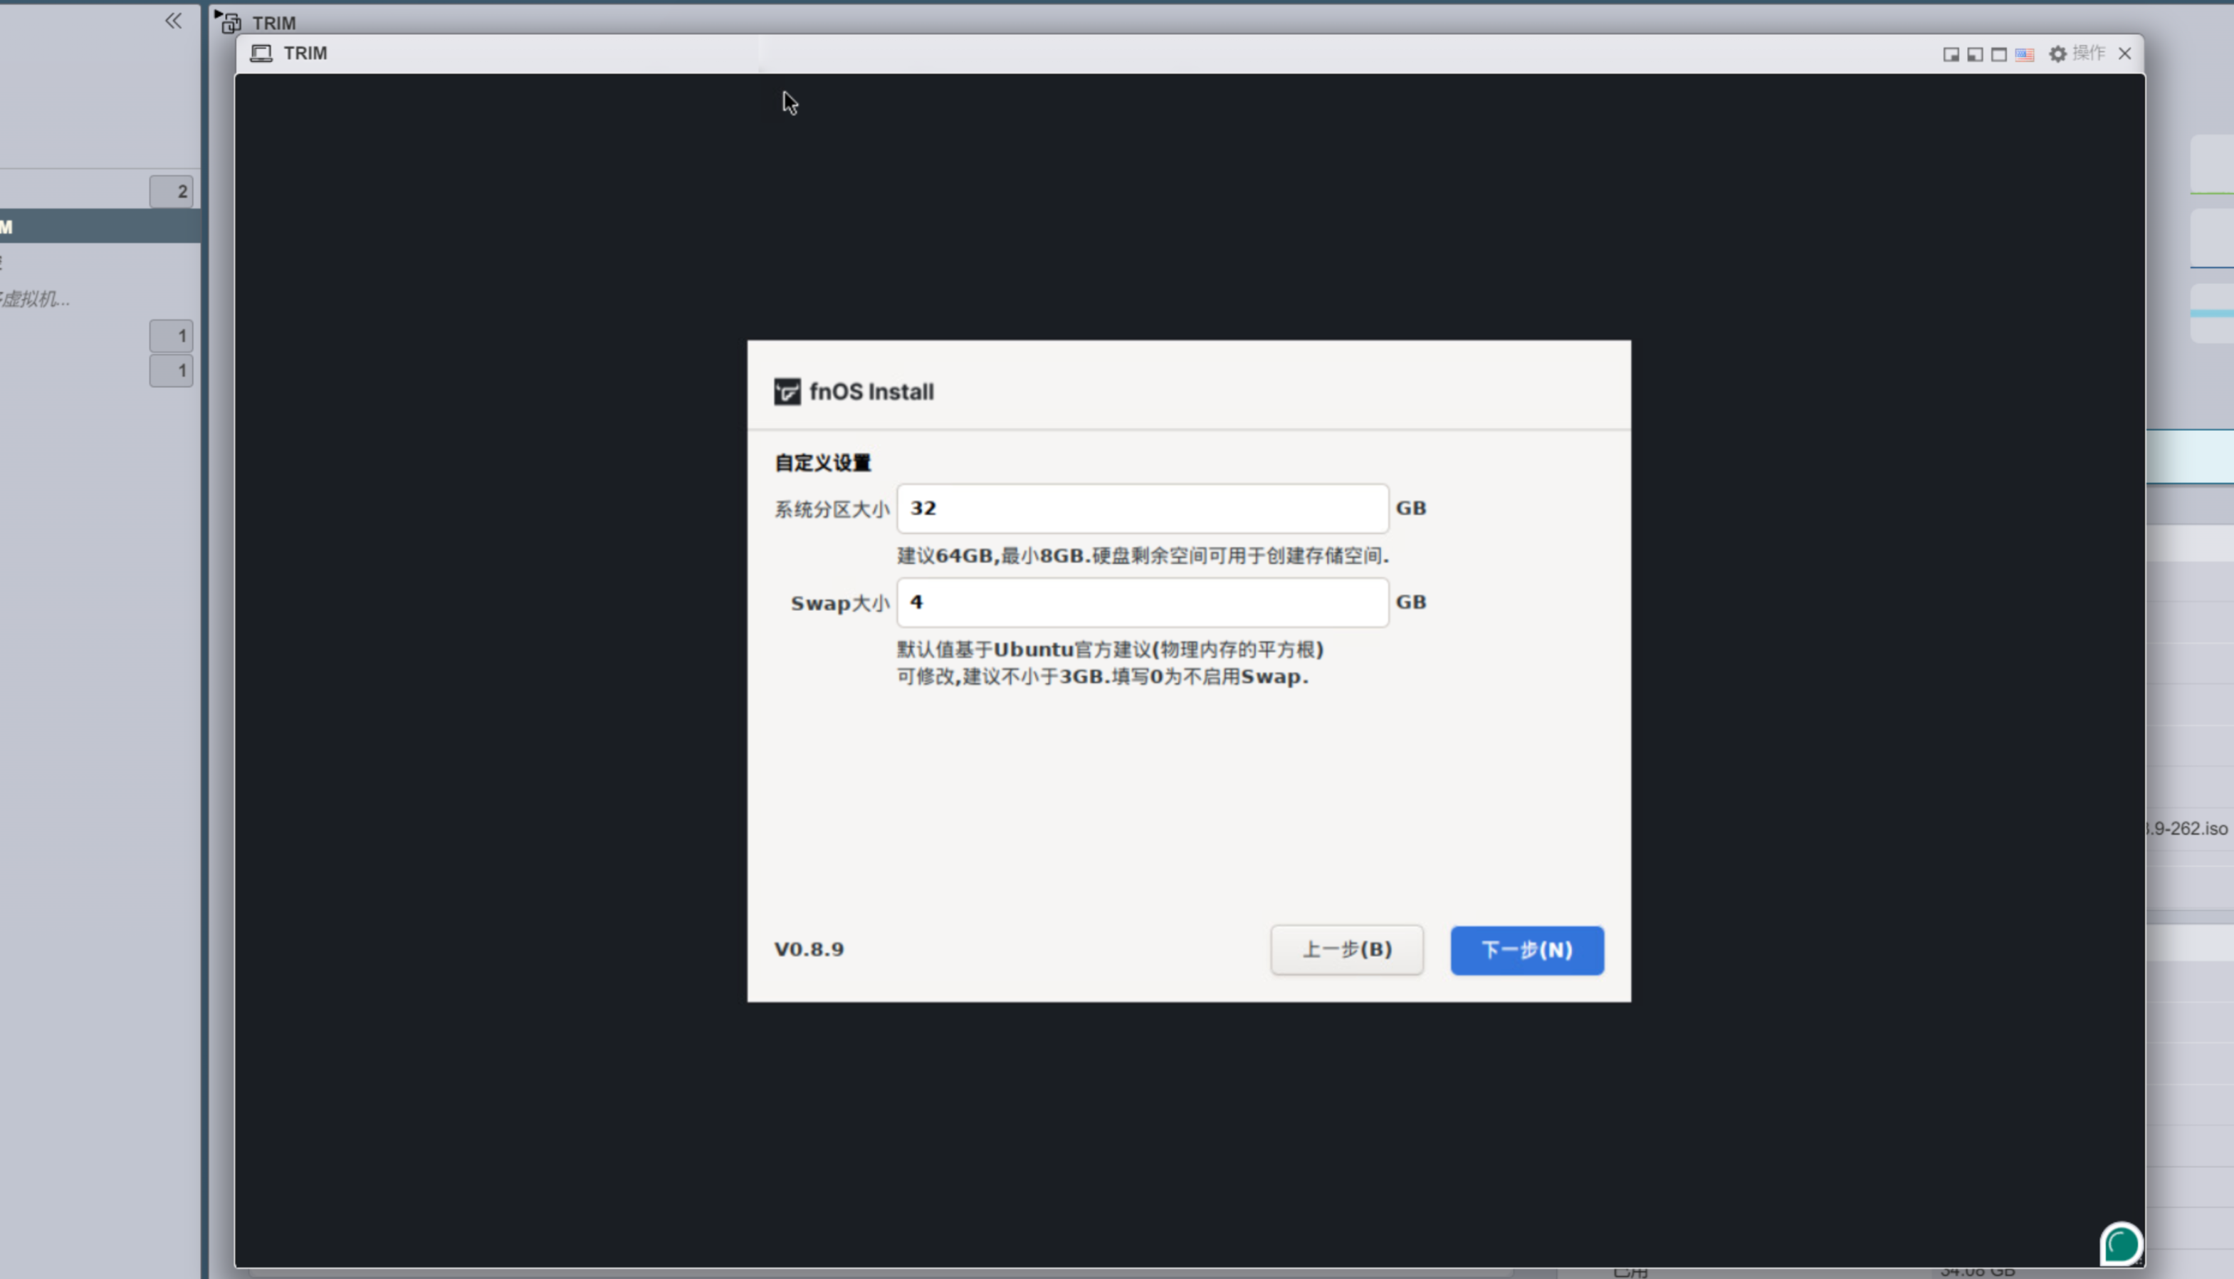Click the first sidebar badge showing 1
This screenshot has height=1279, width=2234.
(172, 335)
